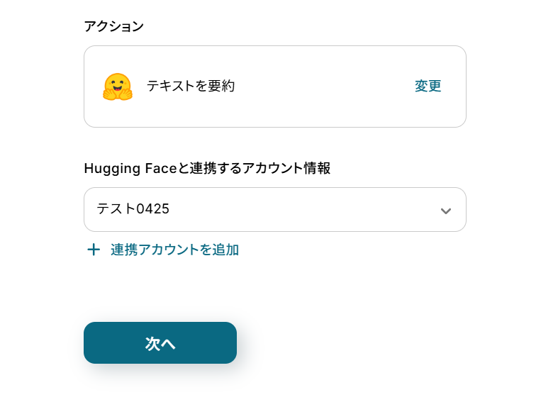Click 連携アカウントを追加 text below the dropdown

[174, 250]
